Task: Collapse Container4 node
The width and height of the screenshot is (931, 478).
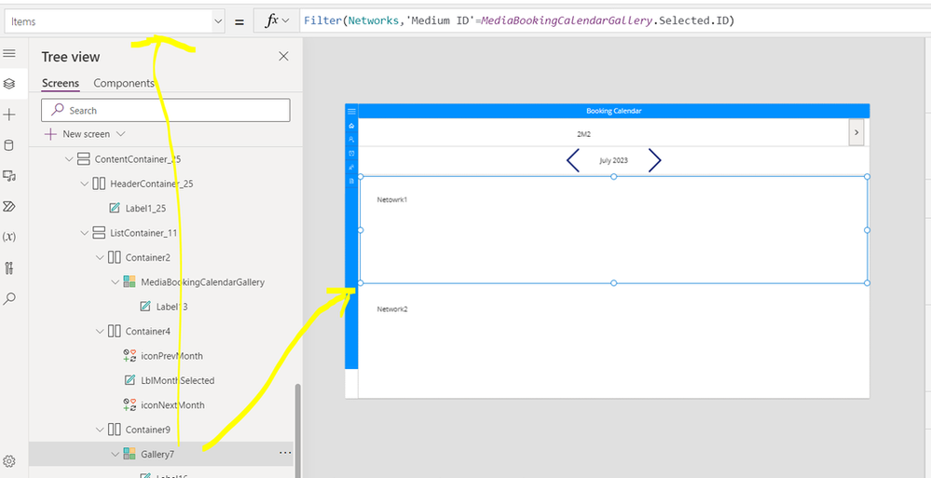Action: coord(100,331)
